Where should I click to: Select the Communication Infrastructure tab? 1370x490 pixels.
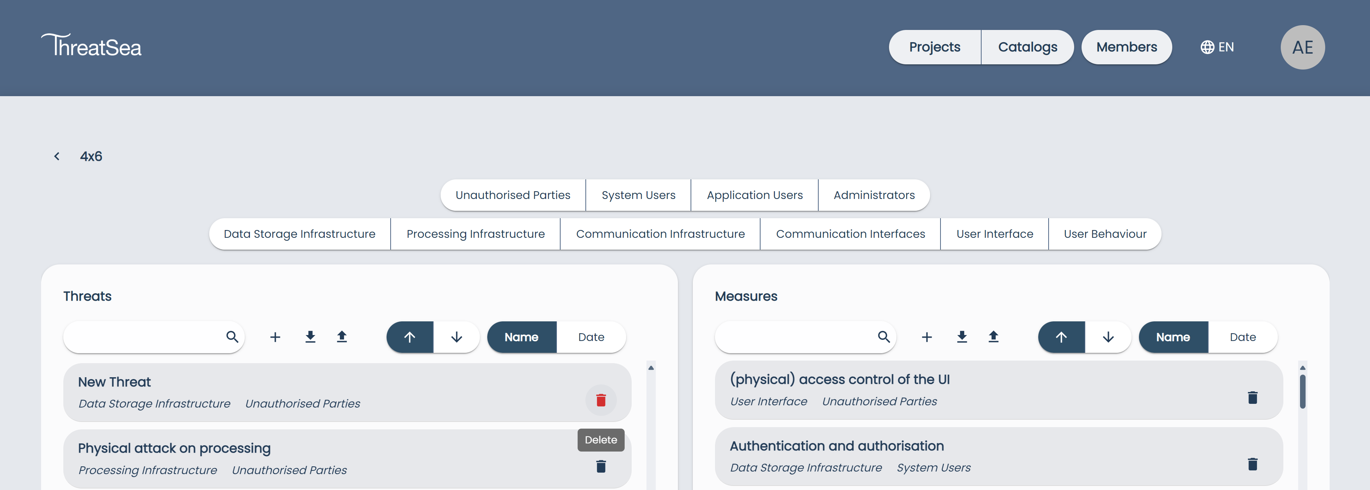[661, 233]
